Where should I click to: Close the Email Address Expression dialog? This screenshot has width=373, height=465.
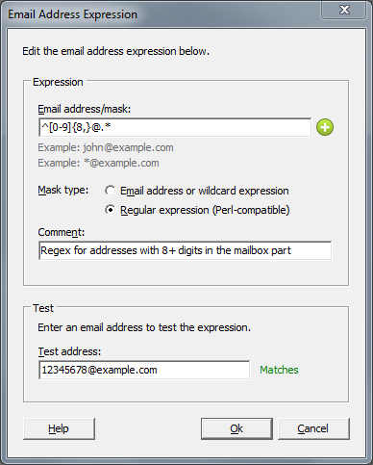[x=344, y=10]
